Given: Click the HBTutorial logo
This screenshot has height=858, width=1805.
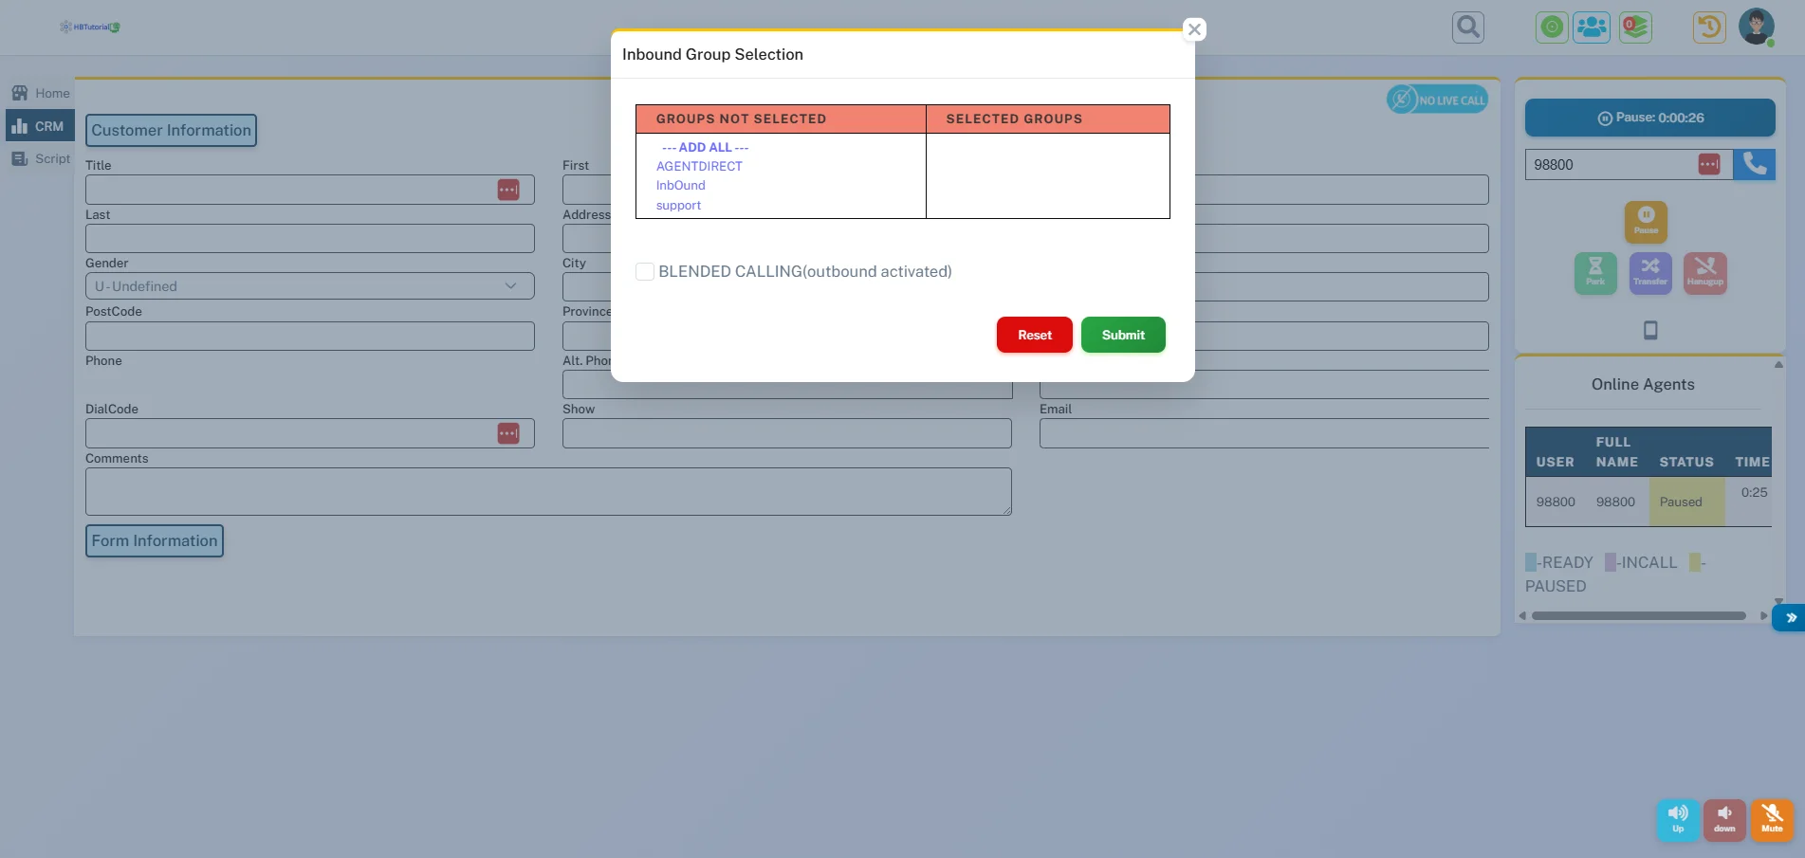Looking at the screenshot, I should coord(90,27).
